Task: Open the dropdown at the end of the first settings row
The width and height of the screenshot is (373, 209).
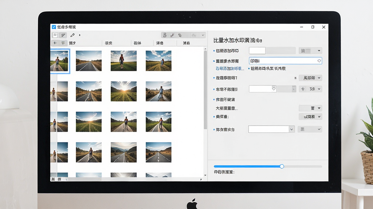Action: [x=310, y=50]
